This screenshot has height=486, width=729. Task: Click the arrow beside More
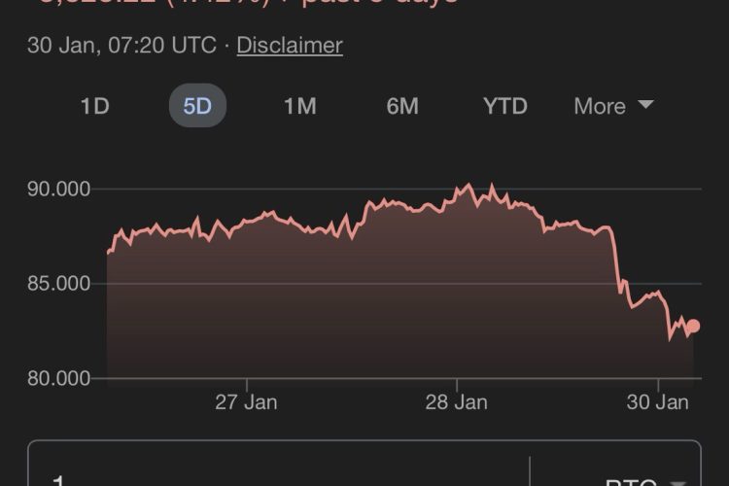[x=645, y=105]
